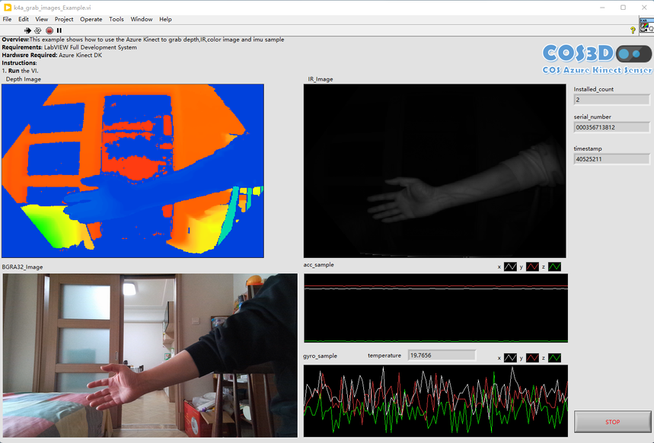Click the 'Overview:' description line
The image size is (654, 443).
[143, 40]
